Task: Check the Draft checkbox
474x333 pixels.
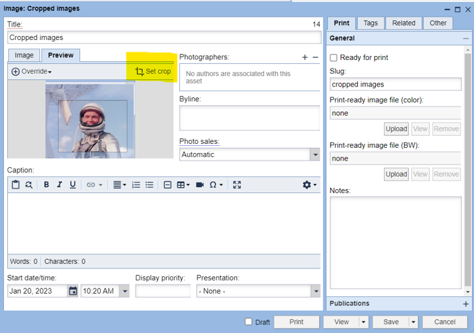Action: tap(248, 322)
